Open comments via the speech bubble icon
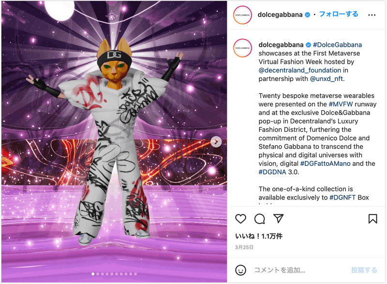 point(260,219)
